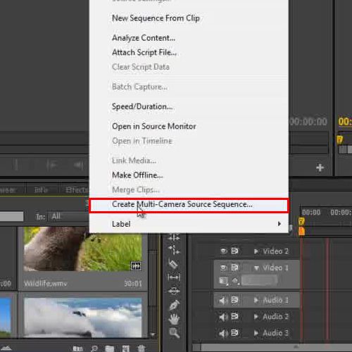Mute the Audio 2 track speaker
This screenshot has height=352, width=352.
click(x=223, y=317)
